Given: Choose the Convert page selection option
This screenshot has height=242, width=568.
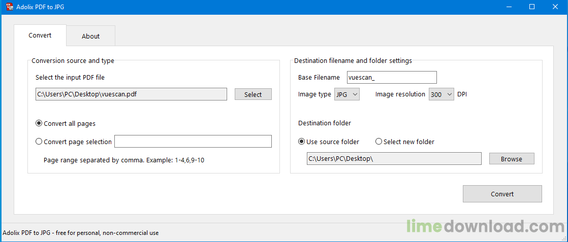Looking at the screenshot, I should pyautogui.click(x=74, y=142).
